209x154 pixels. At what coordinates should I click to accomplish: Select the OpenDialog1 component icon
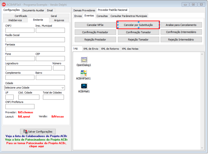(84, 60)
